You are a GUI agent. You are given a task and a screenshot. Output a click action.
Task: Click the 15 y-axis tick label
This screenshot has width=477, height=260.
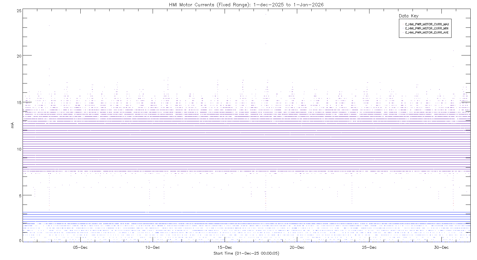coord(19,103)
